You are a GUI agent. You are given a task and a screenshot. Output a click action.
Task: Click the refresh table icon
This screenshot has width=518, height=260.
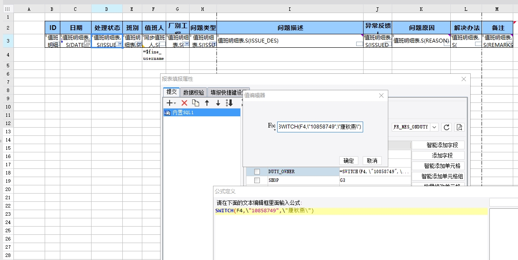(x=446, y=127)
